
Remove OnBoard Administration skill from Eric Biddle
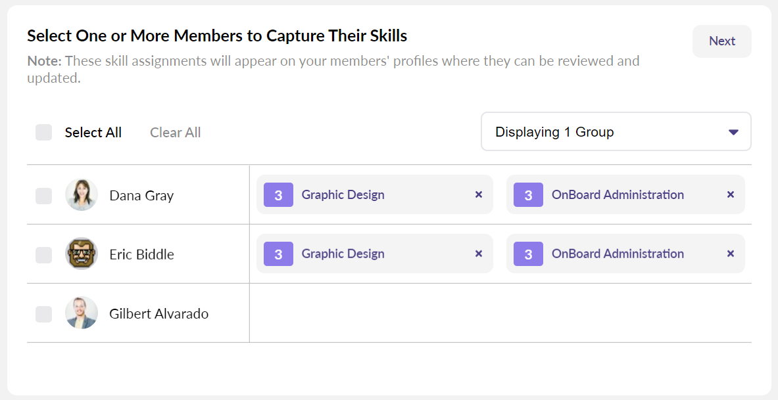[x=730, y=254]
